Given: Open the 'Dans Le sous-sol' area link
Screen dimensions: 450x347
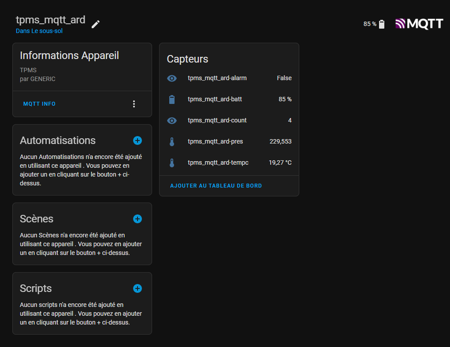Looking at the screenshot, I should tap(39, 31).
